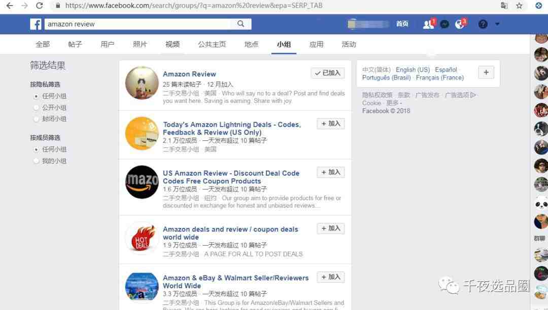The image size is (548, 310).
Task: Open the Amazon Review group link
Action: tap(189, 74)
